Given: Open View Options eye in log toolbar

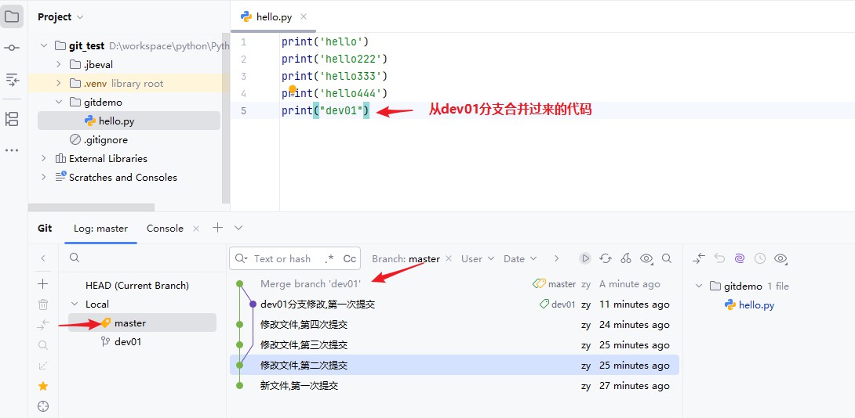Looking at the screenshot, I should [x=646, y=258].
